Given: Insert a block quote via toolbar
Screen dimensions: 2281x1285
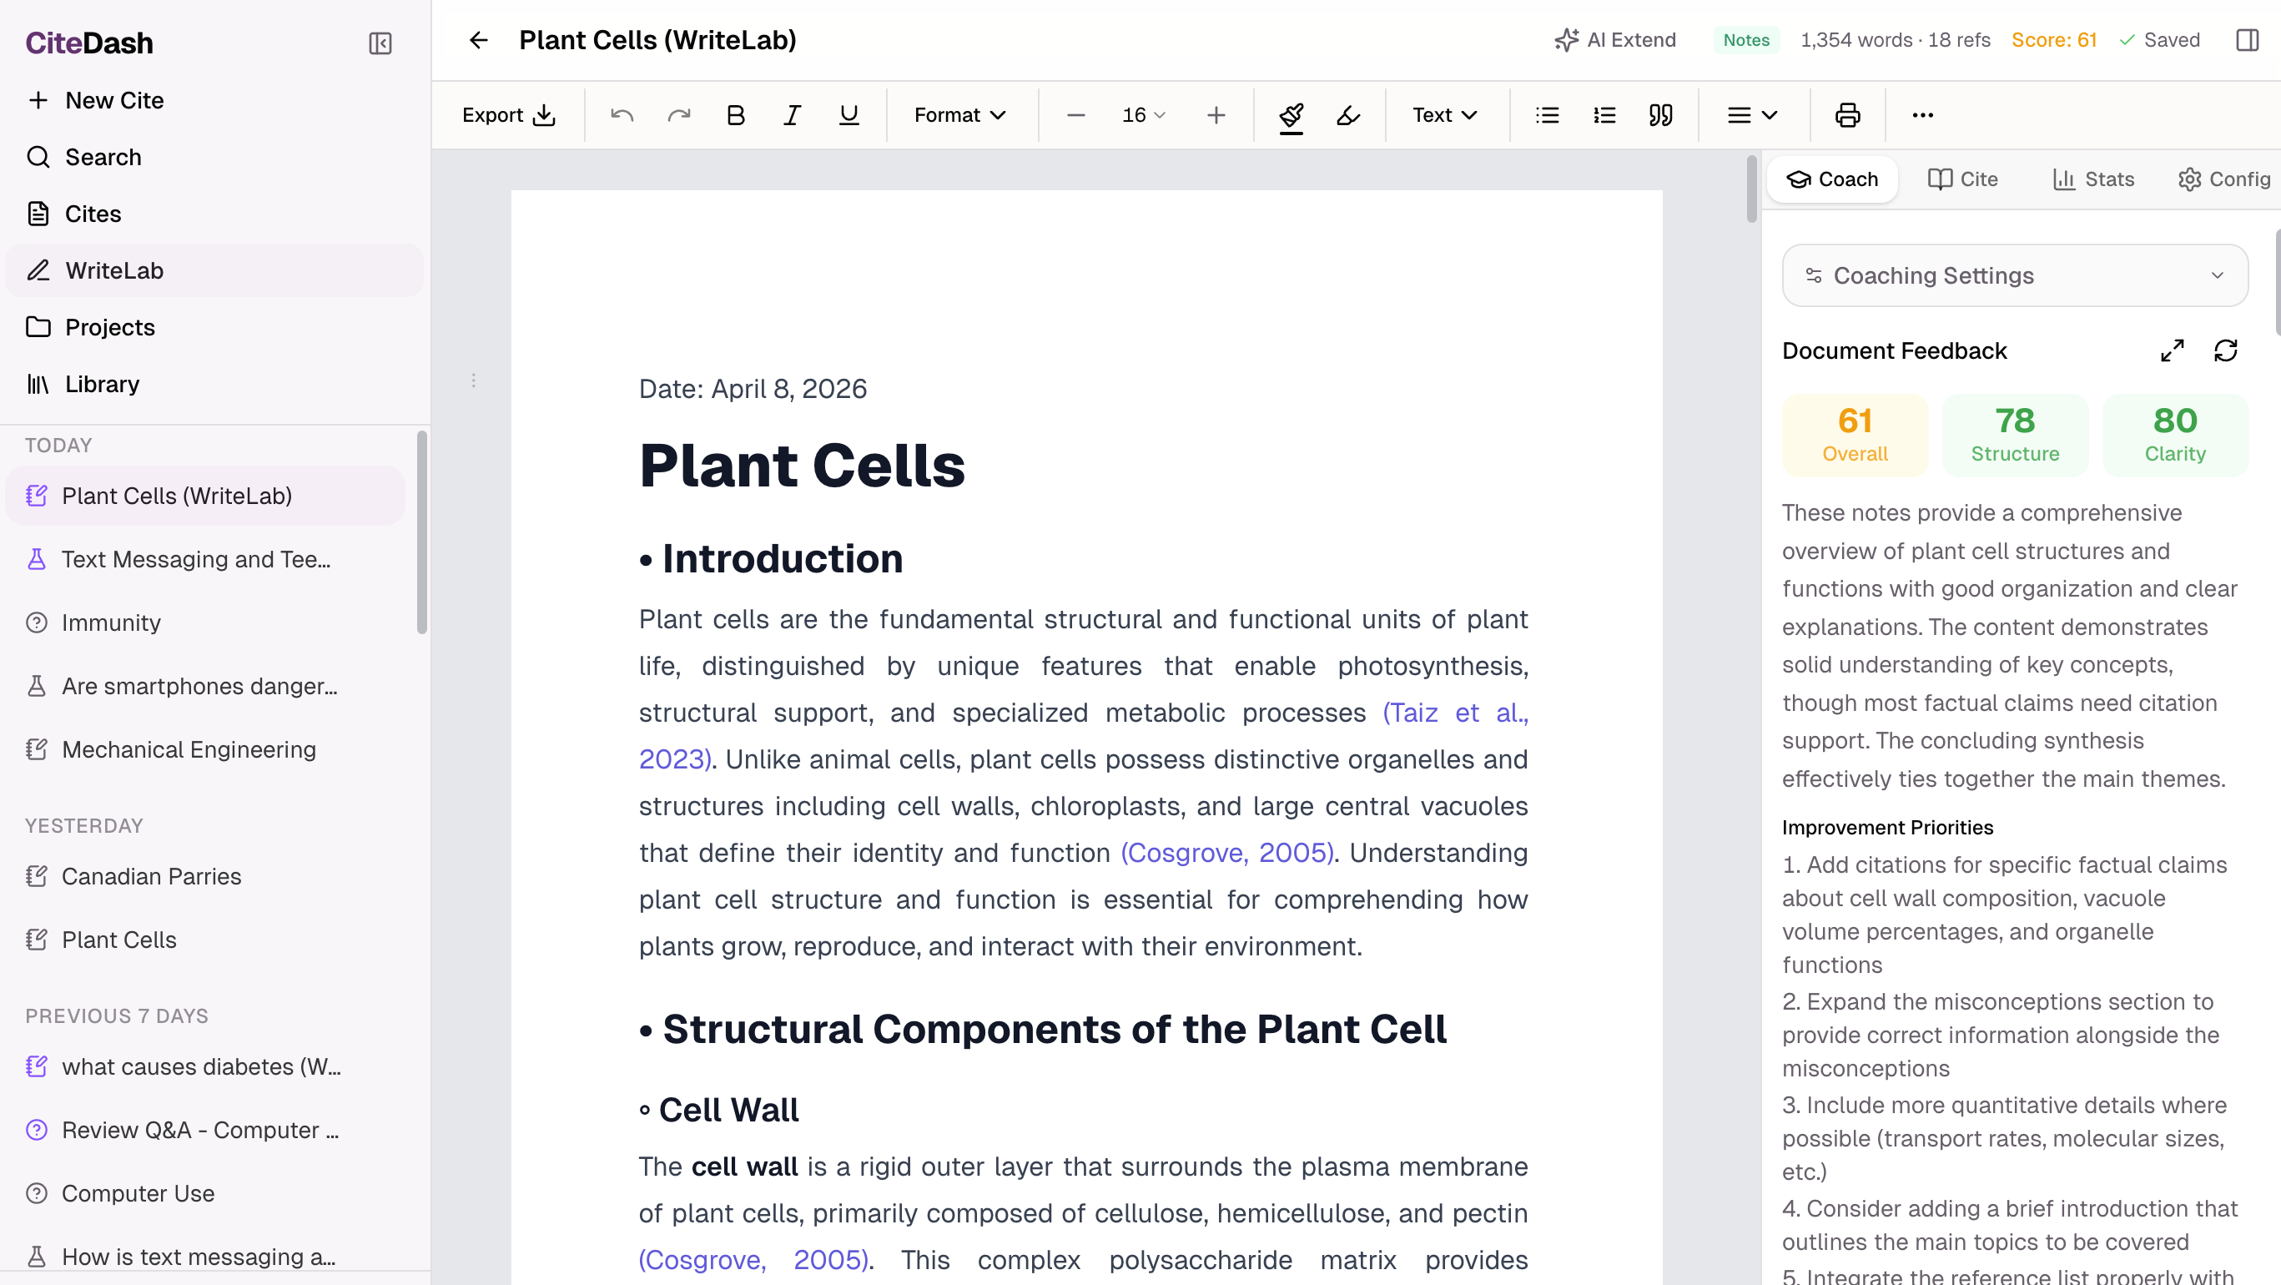Looking at the screenshot, I should click(1660, 115).
